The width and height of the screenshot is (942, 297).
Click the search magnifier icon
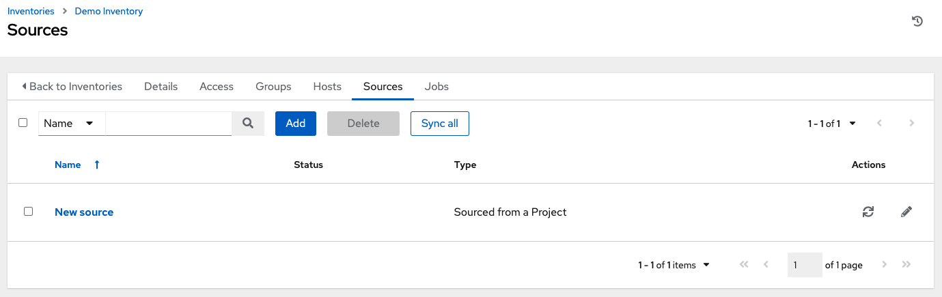(x=248, y=124)
